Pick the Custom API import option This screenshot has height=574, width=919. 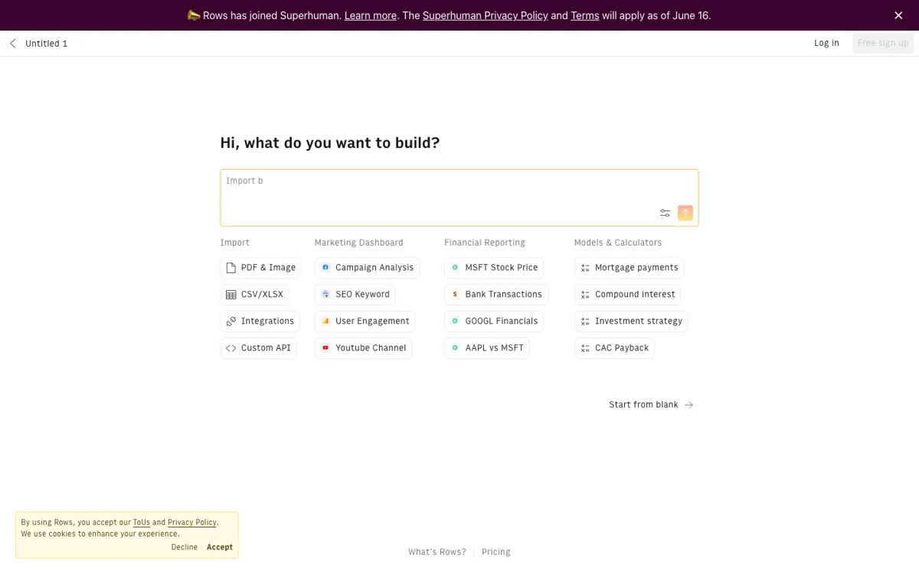pos(258,348)
